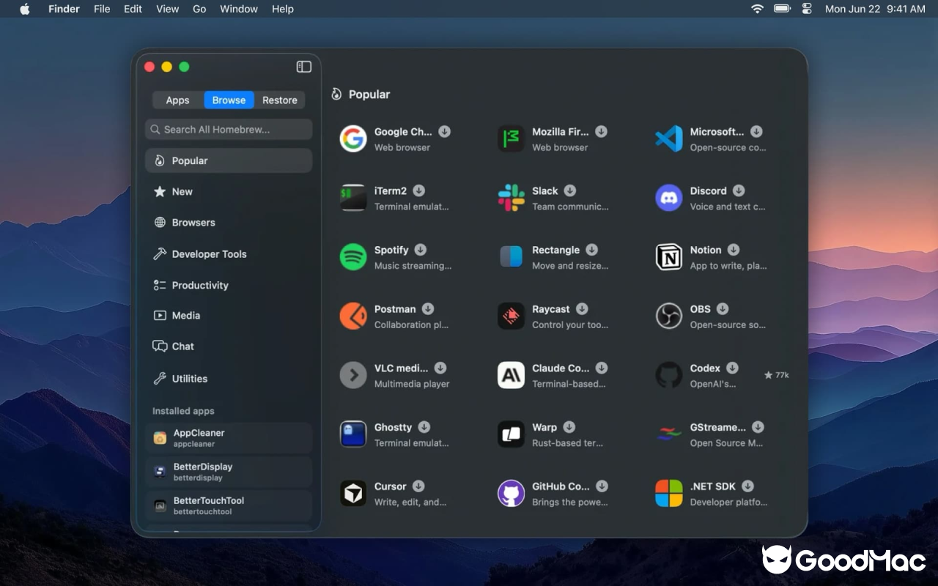Download Google Chrome with its arrow button
938x586 pixels.
[444, 131]
